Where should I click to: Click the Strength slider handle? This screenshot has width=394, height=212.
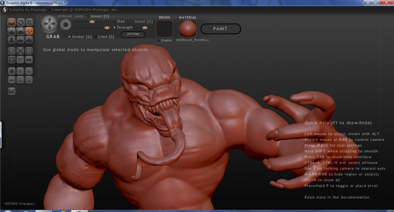(x=107, y=27)
